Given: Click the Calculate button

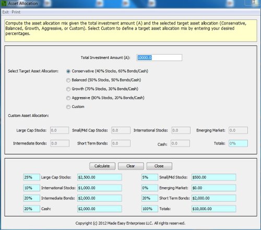Looking at the screenshot, I should point(102,166).
